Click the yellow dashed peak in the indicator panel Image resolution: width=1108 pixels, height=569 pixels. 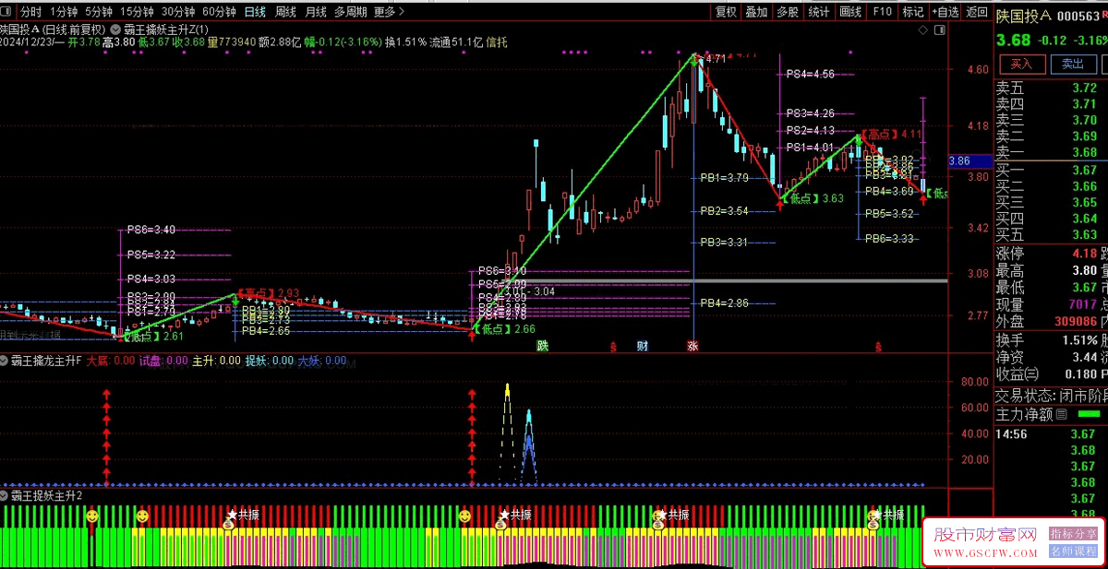tap(507, 432)
